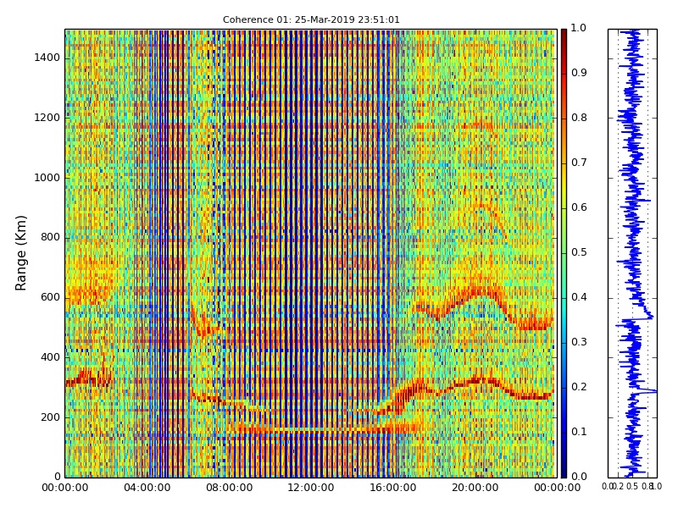Click the 1000 tick label on the range axis
The image size is (678, 508).
point(47,178)
